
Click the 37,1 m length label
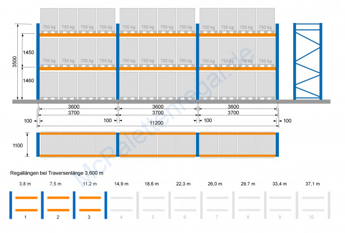pyautogui.click(x=313, y=184)
